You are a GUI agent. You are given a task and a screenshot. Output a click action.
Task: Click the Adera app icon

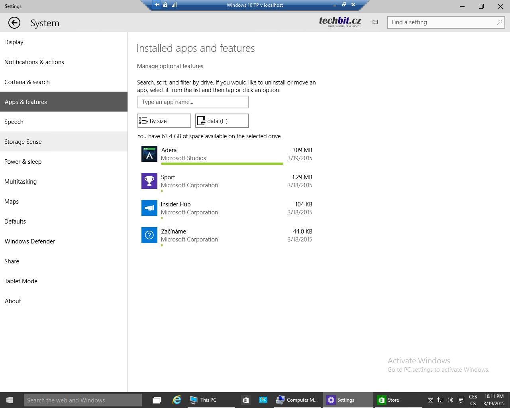coord(149,154)
